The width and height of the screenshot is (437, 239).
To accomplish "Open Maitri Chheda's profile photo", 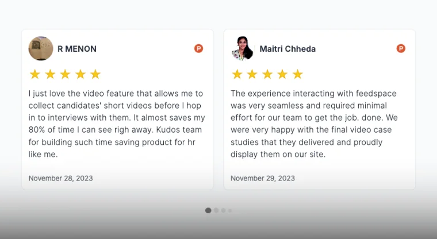I will (243, 49).
